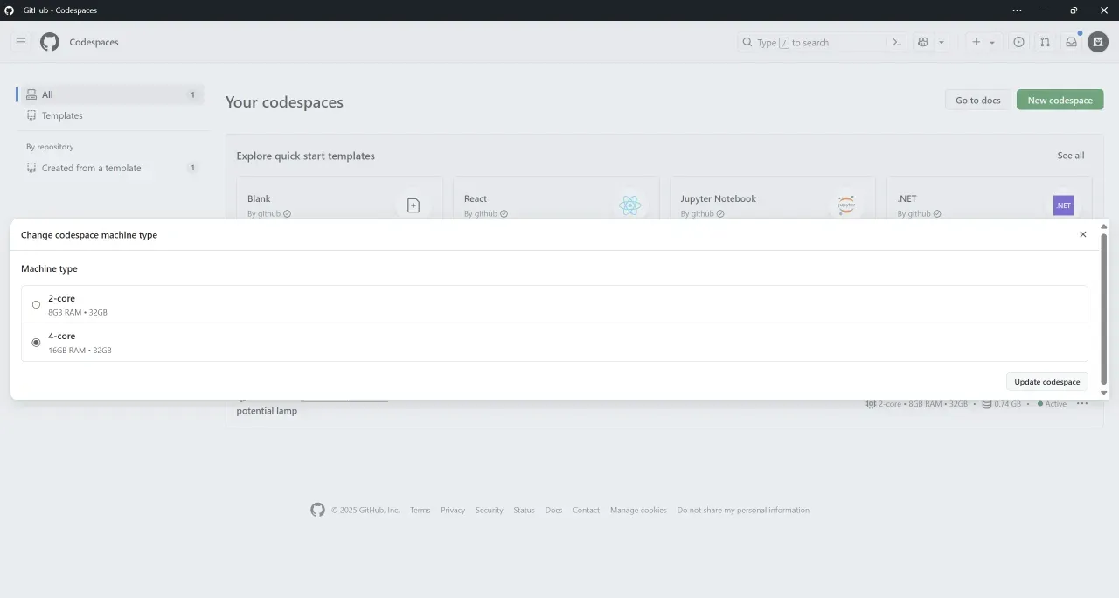Expand the Copilot dropdown arrow

pos(942,42)
